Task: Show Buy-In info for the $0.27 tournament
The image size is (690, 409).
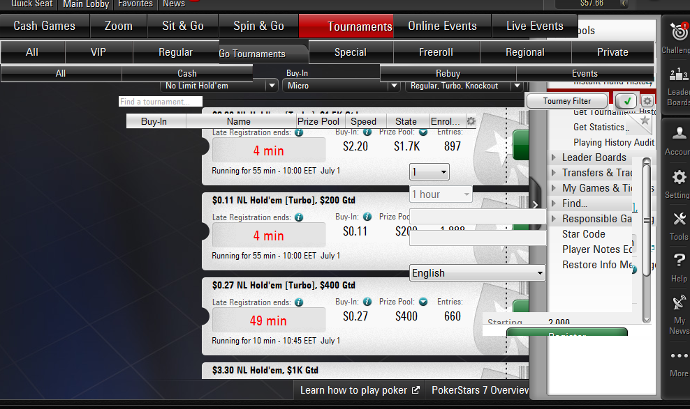Action: coord(367,302)
